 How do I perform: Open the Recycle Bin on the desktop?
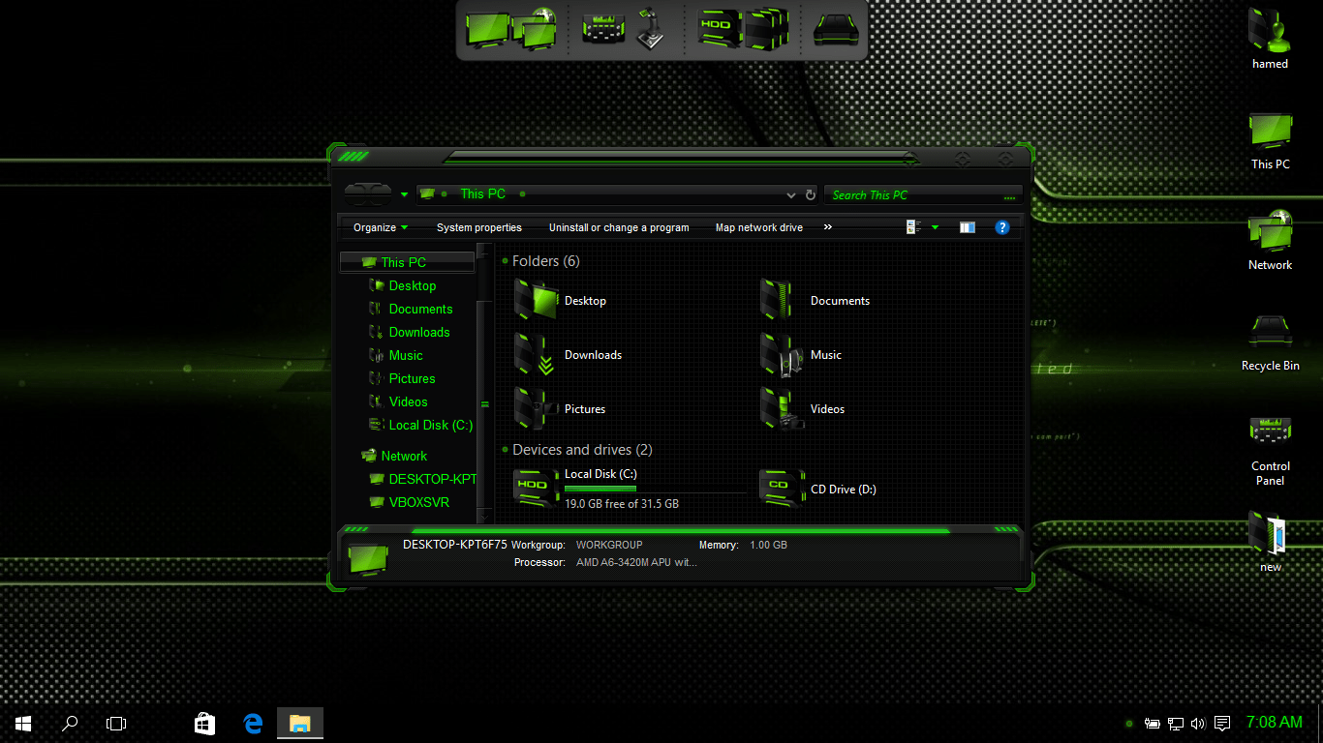pos(1270,334)
